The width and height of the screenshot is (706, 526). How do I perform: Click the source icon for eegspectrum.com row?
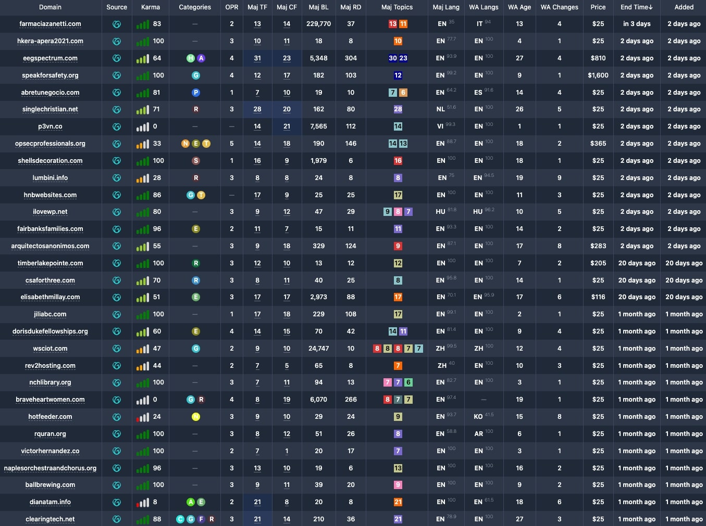pyautogui.click(x=117, y=58)
